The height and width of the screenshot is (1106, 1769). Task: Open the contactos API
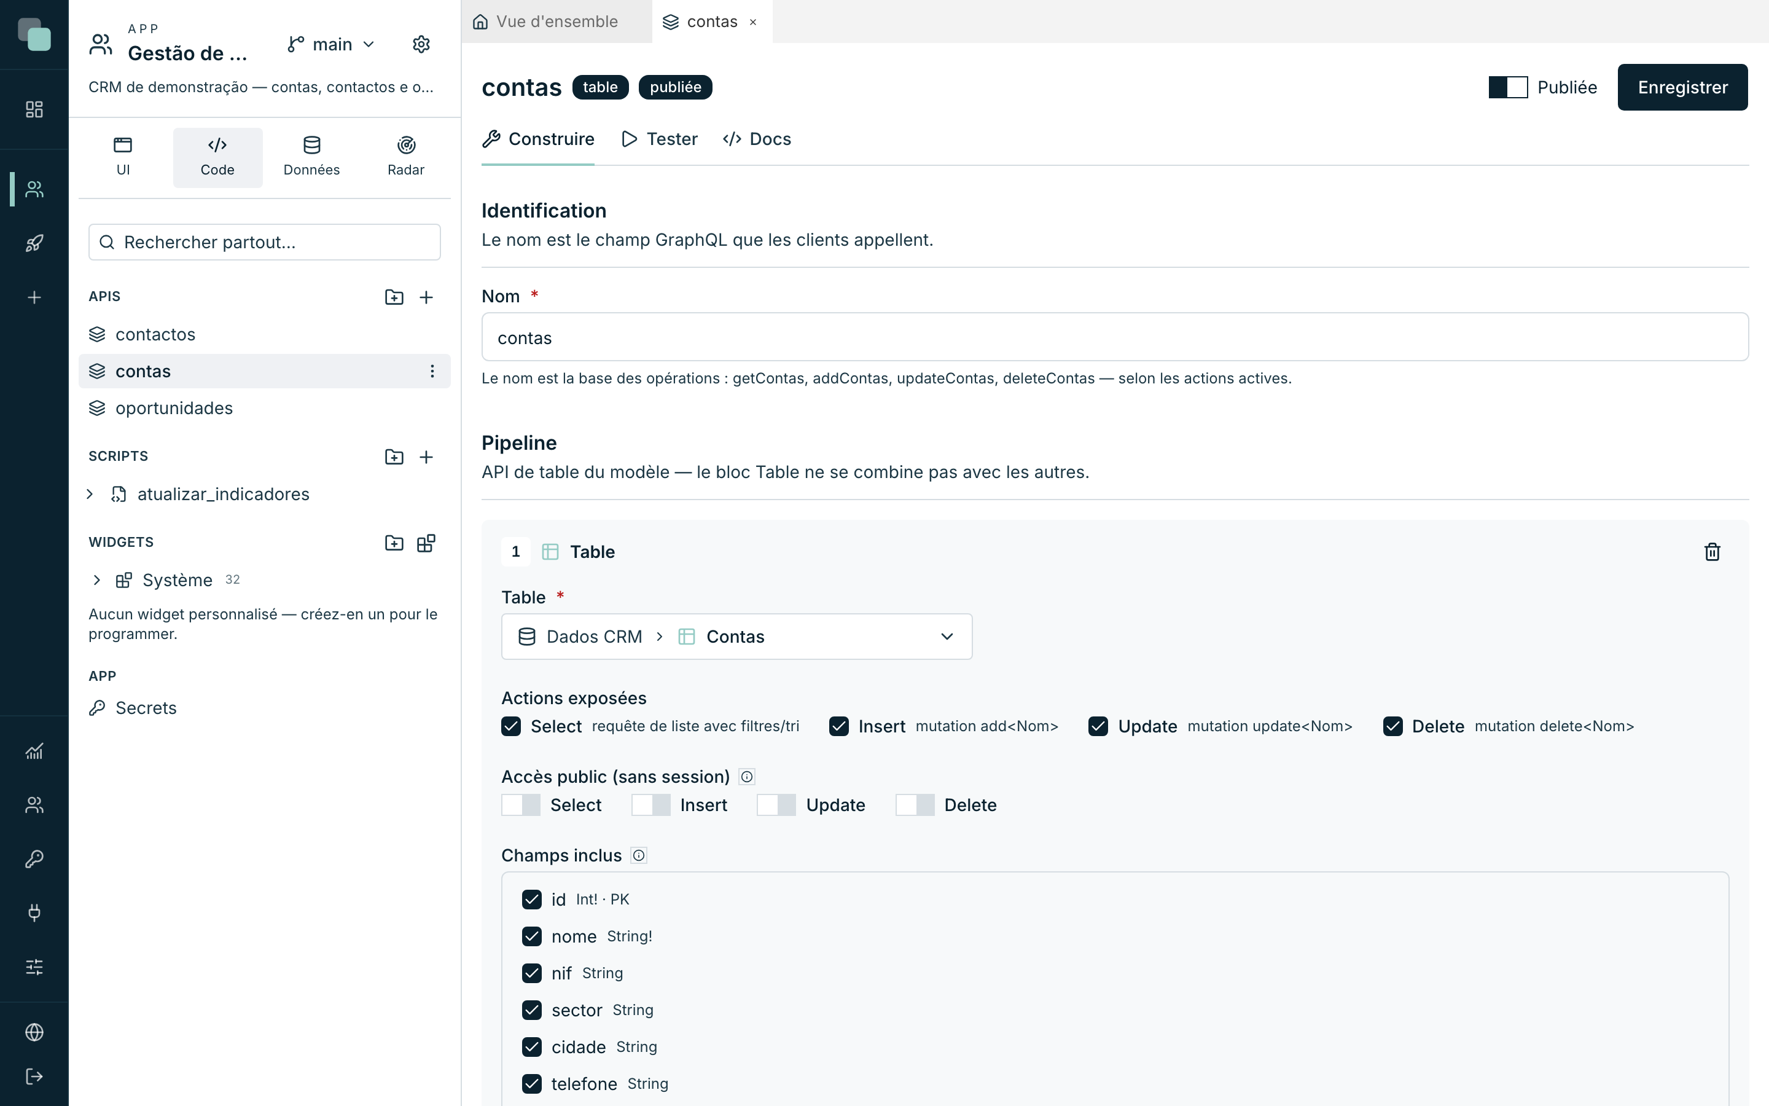[265, 334]
